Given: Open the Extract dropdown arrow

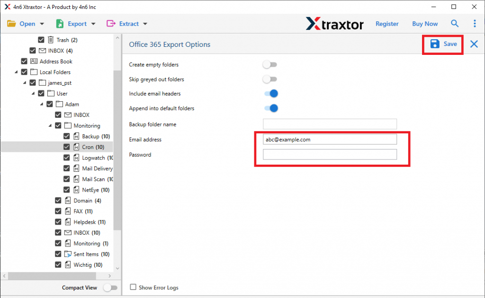Looking at the screenshot, I should coord(145,24).
